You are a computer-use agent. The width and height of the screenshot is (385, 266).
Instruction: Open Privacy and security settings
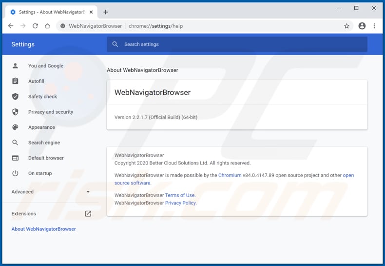pos(51,112)
